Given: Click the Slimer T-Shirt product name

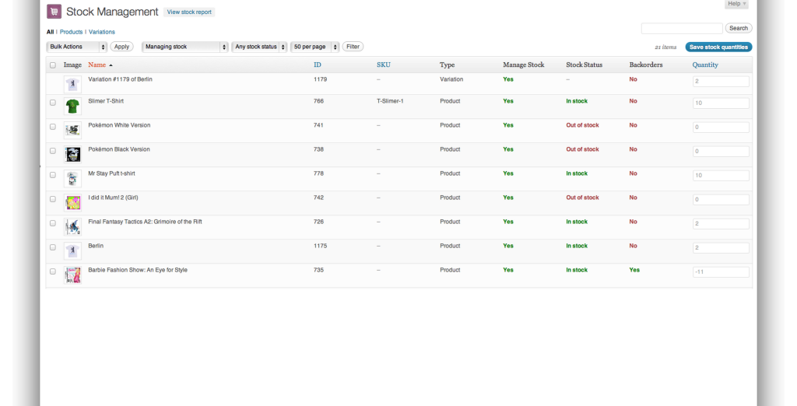Looking at the screenshot, I should coord(106,101).
